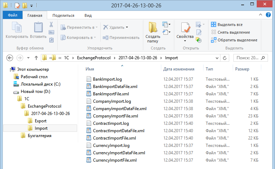Click Снять выделение (Deselect all)

(231, 32)
